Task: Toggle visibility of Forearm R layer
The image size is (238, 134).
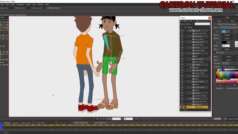Action: 182,36
